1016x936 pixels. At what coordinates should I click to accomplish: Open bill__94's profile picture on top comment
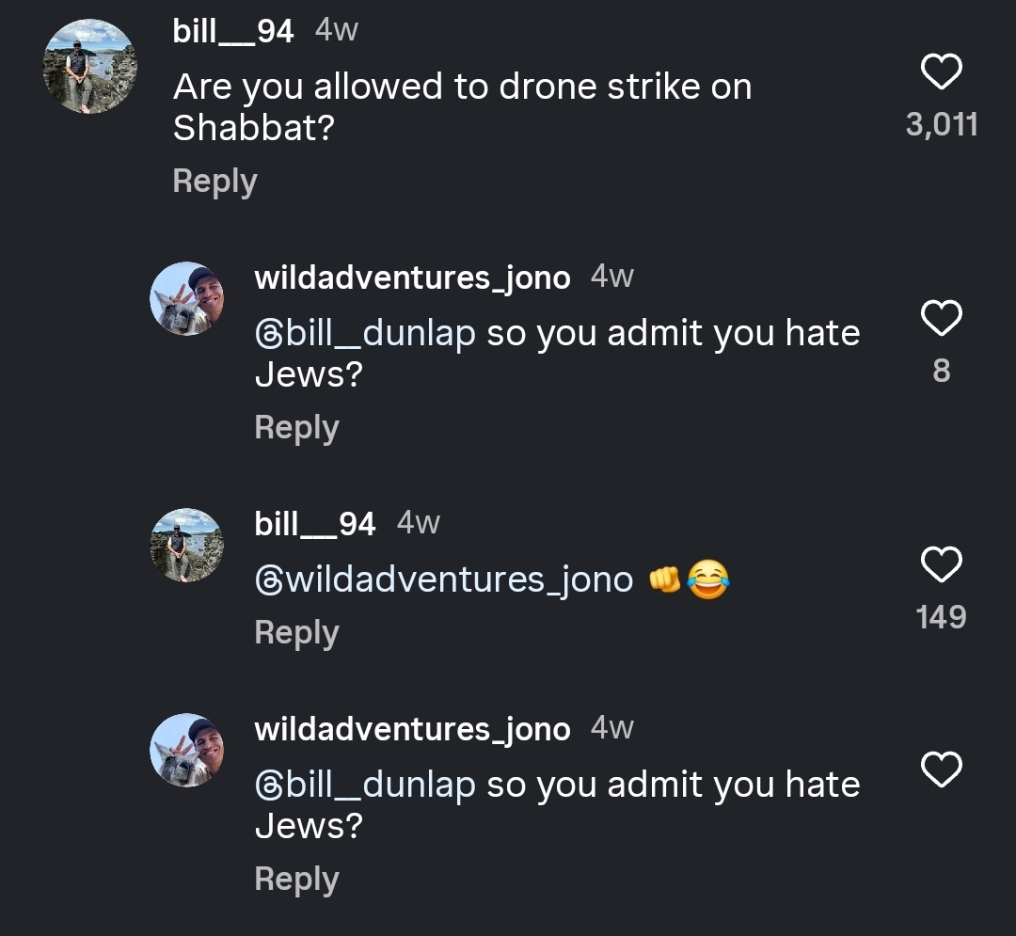point(90,67)
